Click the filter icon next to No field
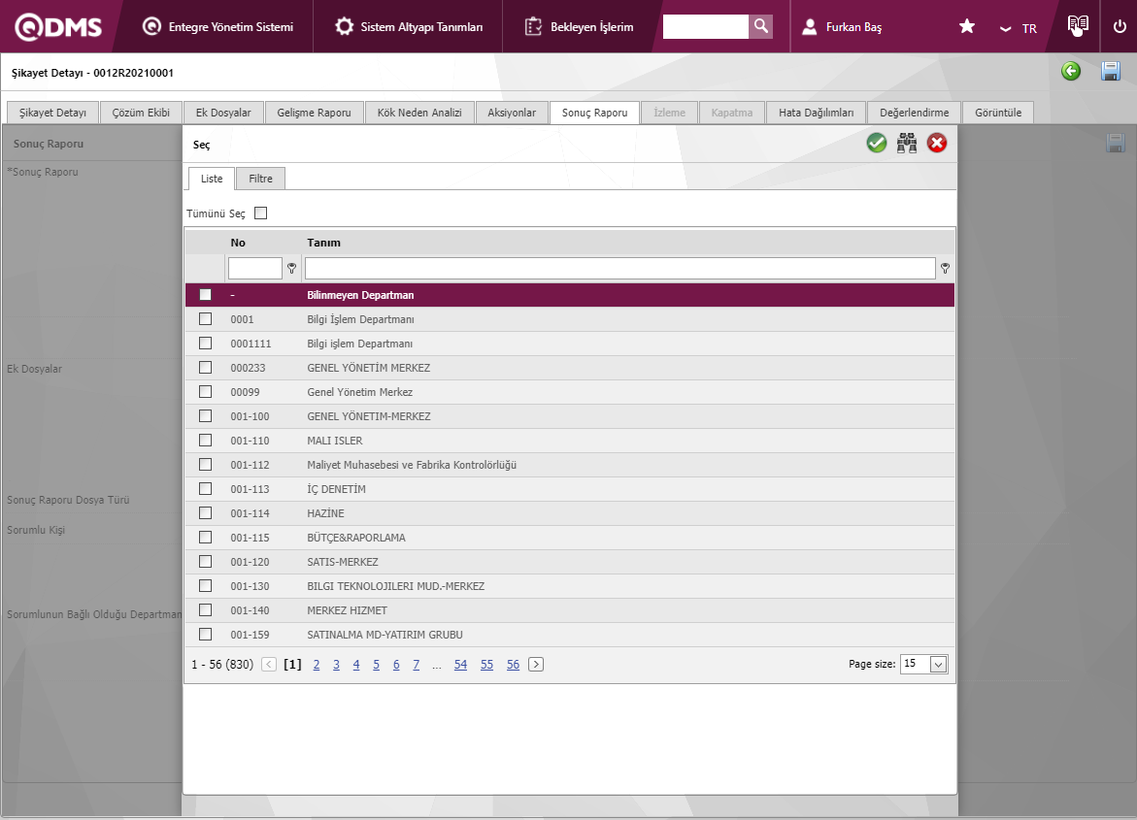Screen dimensions: 1137x820 tap(291, 268)
